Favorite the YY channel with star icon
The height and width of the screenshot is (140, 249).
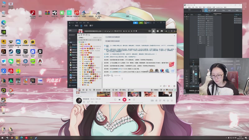point(129,31)
